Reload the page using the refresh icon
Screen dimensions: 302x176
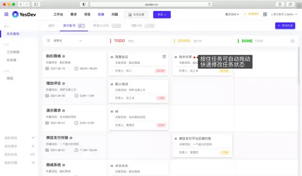(x=210, y=4)
